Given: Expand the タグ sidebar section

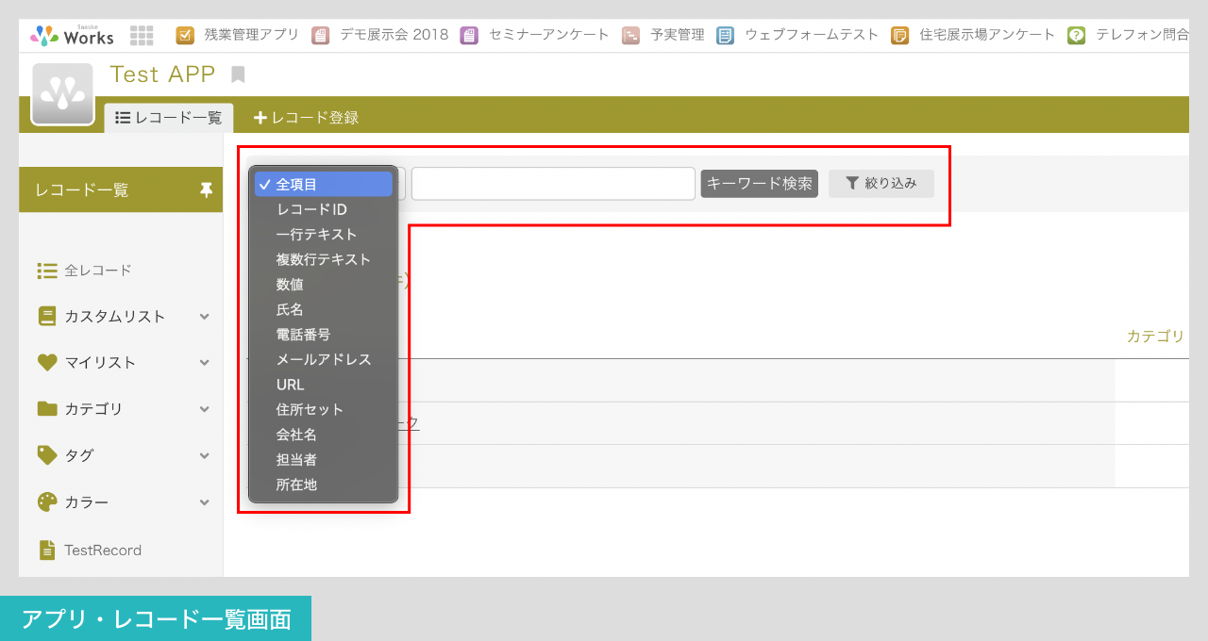Looking at the screenshot, I should (204, 455).
